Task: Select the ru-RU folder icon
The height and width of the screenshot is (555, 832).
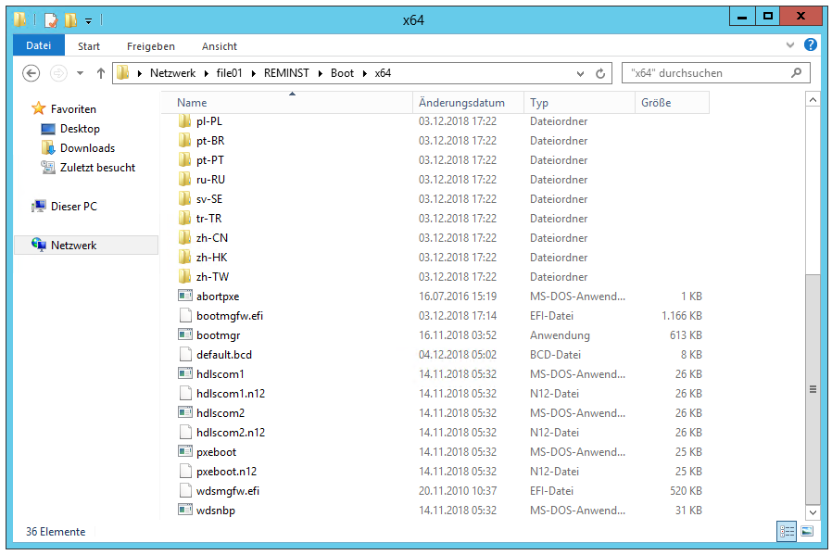Action: (x=184, y=180)
